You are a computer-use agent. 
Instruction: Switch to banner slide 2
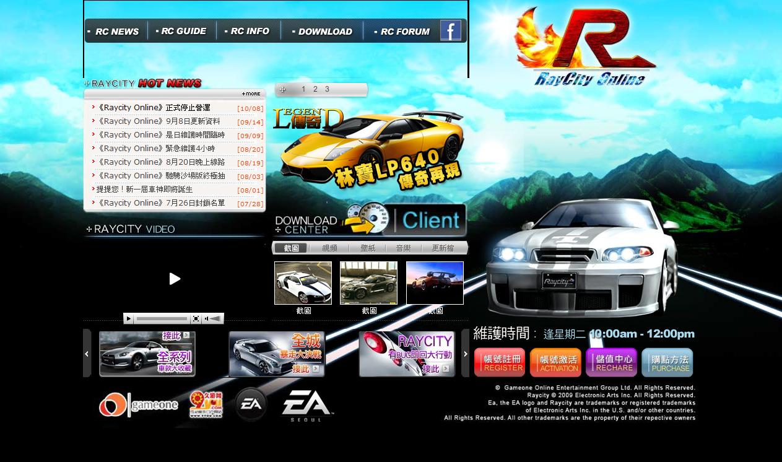point(315,89)
